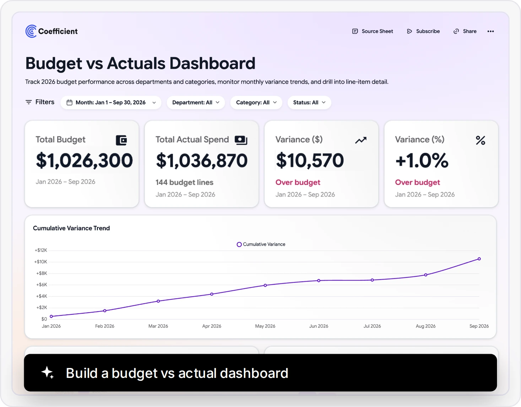Click the $1,026,300 Total Budget value
Image resolution: width=521 pixels, height=407 pixels.
84,161
